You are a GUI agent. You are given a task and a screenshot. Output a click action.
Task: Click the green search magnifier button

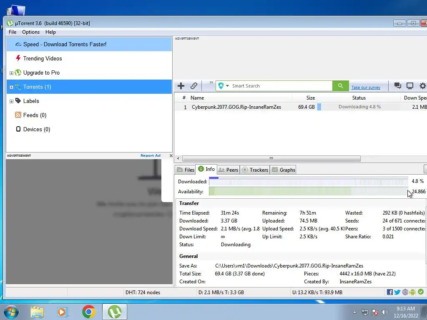click(x=340, y=86)
